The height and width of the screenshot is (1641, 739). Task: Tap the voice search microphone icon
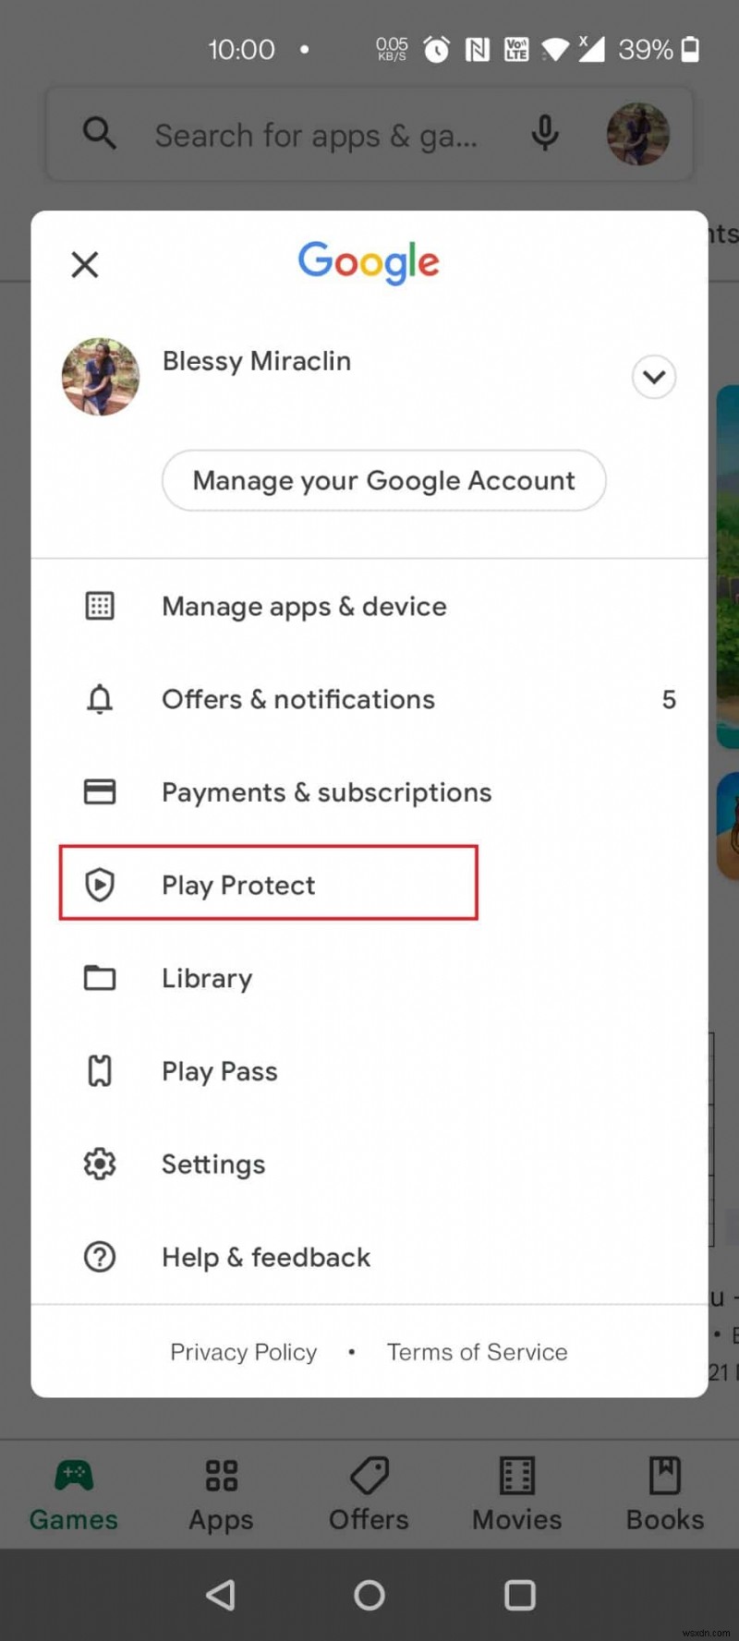tap(545, 134)
